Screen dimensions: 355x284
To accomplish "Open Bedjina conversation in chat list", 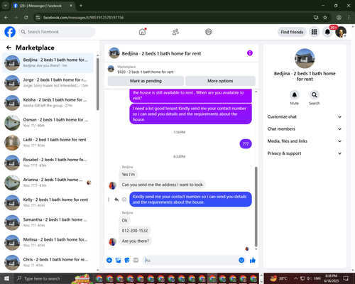I will pos(48,62).
